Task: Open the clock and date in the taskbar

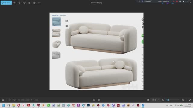Action: click(x=188, y=105)
